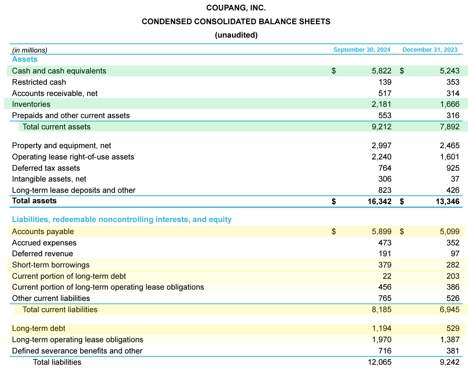This screenshot has height=371, width=468.
Task: Click the restricted cash value 139
Action: coord(385,82)
